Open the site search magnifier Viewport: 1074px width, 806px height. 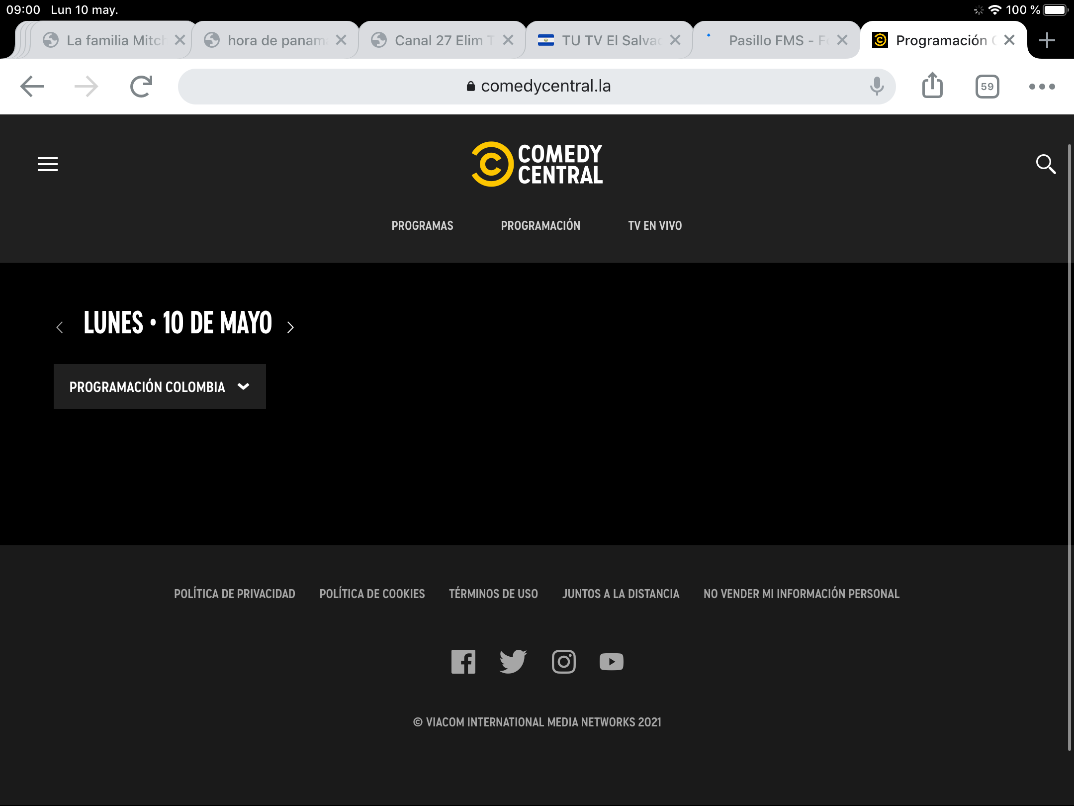click(1046, 164)
